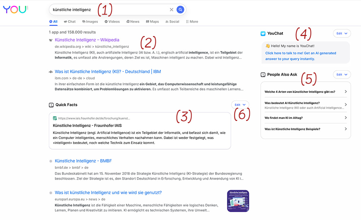This screenshot has width=361, height=220.
Task: Click the Wikipedia W favicon
Action: click(x=51, y=40)
